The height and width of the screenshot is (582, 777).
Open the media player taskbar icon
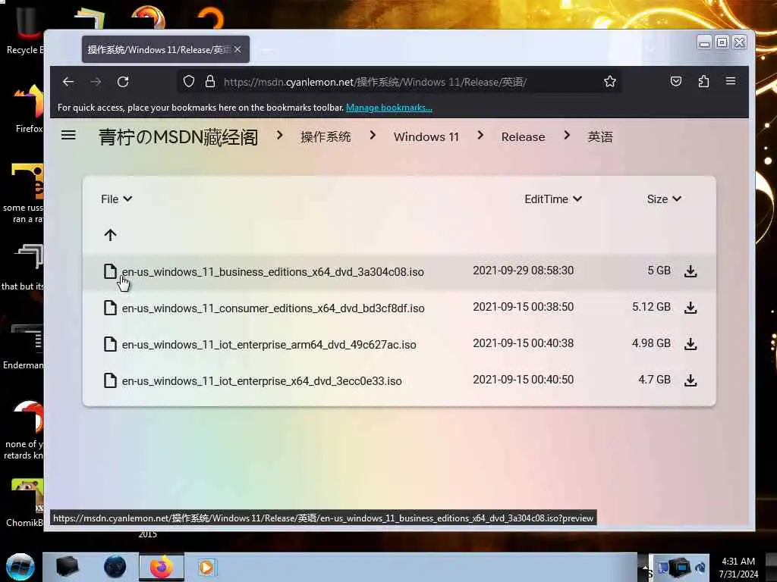206,567
